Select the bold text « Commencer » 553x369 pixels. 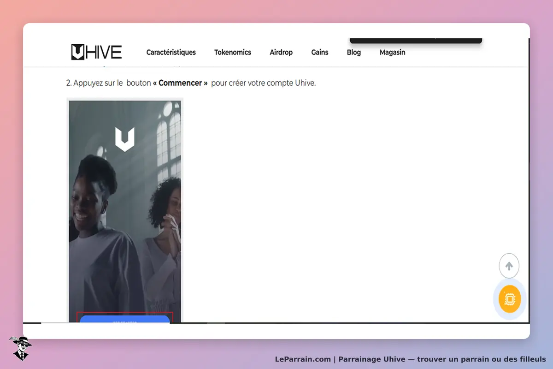point(180,83)
